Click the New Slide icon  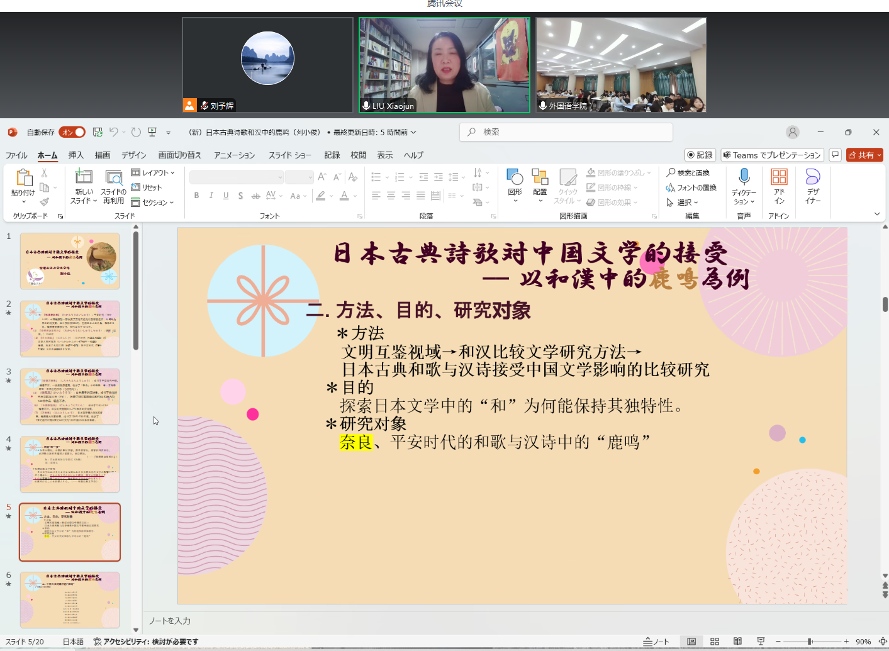pos(84,177)
